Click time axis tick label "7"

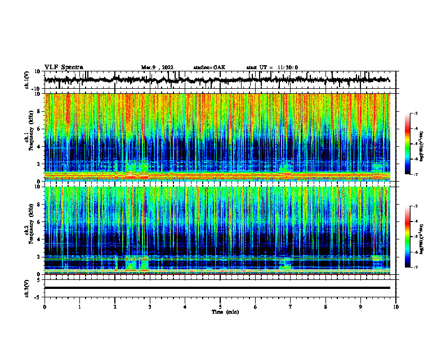coord(291,307)
